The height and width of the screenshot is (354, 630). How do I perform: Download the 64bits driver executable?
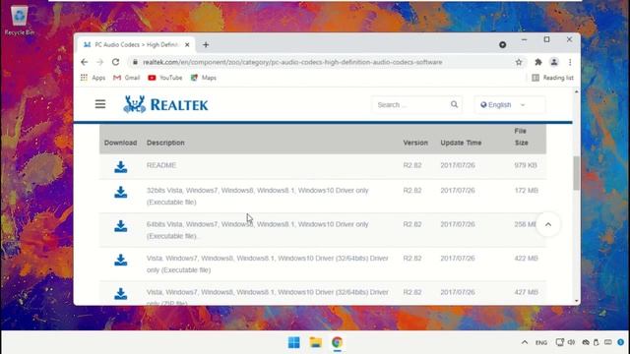point(120,226)
